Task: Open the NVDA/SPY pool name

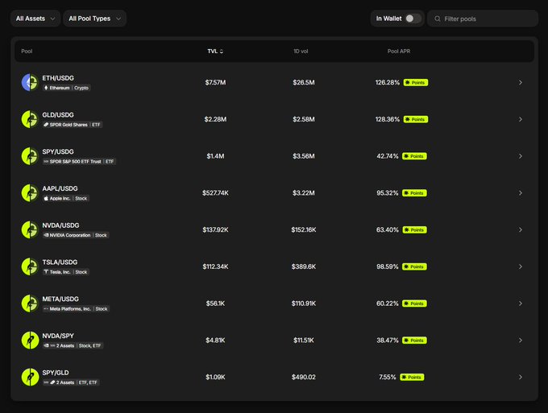Action: pyautogui.click(x=58, y=336)
